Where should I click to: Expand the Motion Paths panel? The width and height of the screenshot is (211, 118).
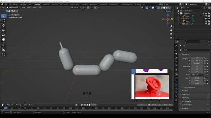coord(186,101)
